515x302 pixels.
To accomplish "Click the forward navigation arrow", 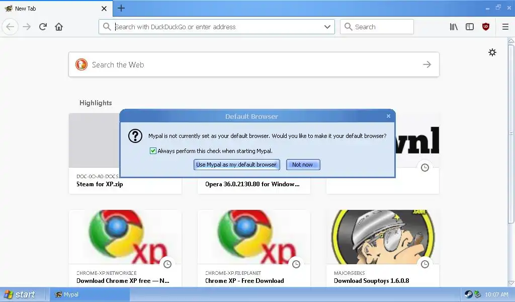I will [x=27, y=27].
